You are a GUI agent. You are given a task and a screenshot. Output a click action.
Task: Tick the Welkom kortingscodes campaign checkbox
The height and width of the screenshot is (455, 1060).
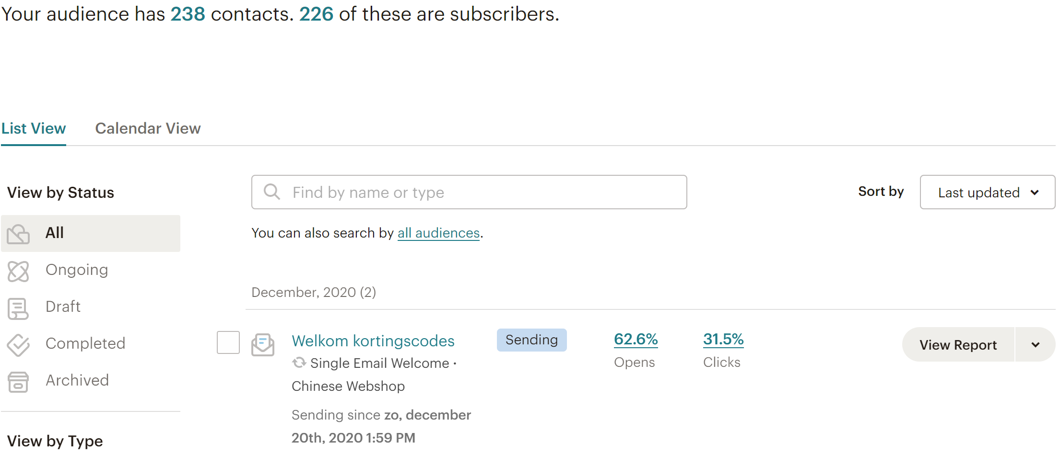click(228, 342)
